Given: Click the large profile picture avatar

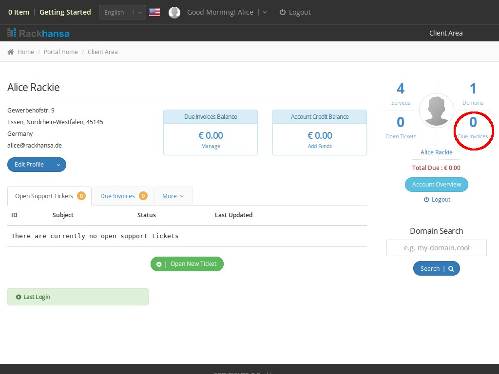Looking at the screenshot, I should [x=436, y=111].
